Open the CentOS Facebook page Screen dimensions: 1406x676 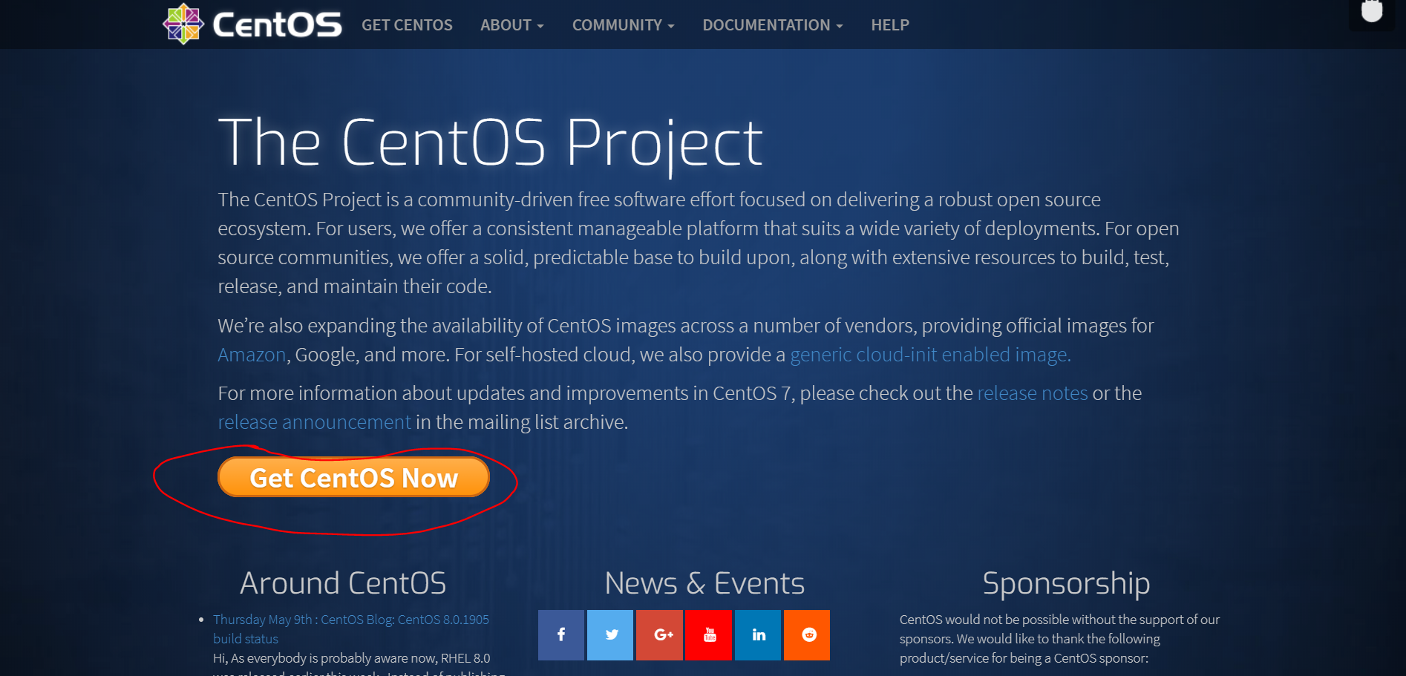(560, 635)
